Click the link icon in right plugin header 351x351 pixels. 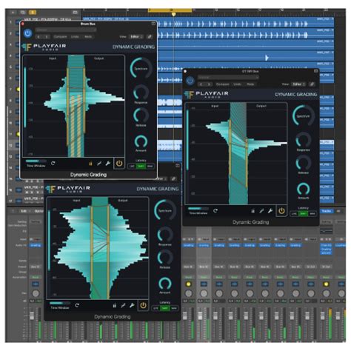[312, 84]
